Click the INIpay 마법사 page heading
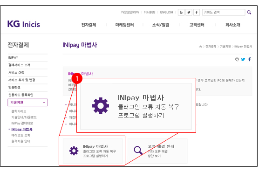This screenshot has width=259, height=172. click(x=80, y=45)
